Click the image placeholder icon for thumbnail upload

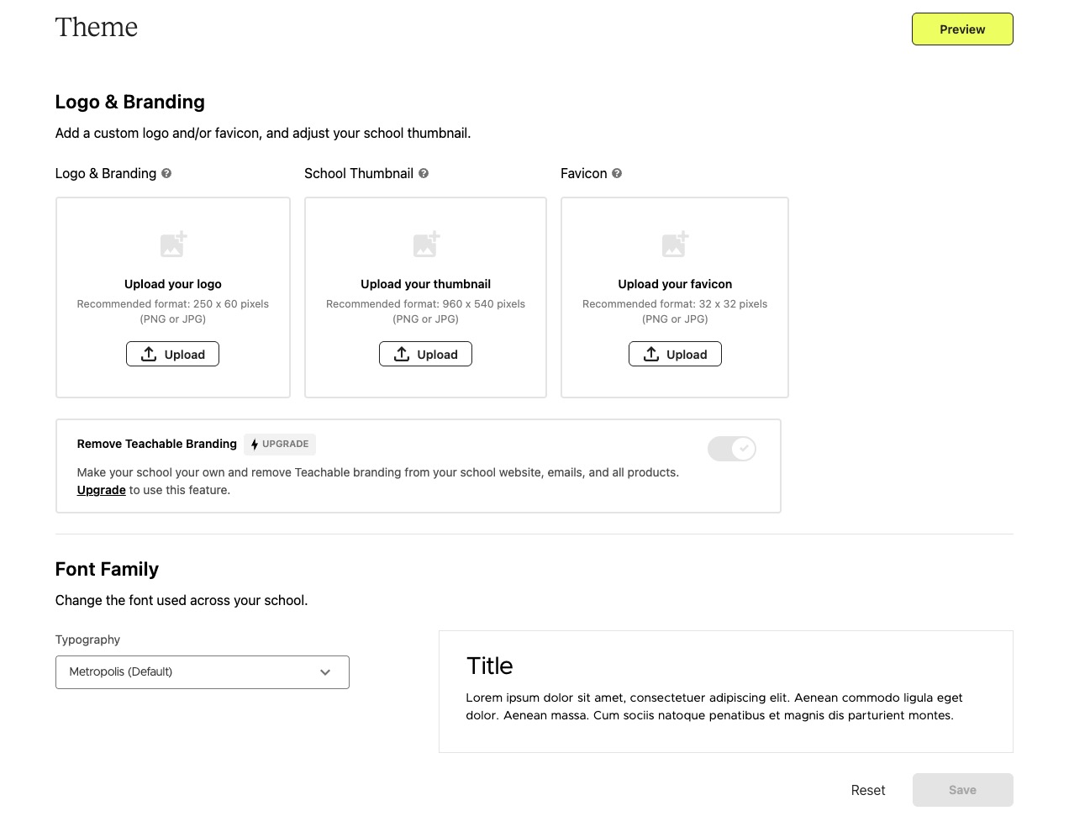tap(426, 244)
